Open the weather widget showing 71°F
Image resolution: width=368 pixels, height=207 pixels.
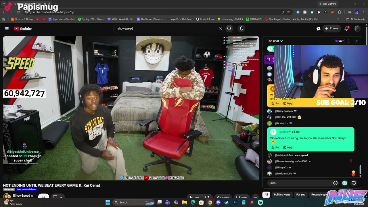(13, 202)
